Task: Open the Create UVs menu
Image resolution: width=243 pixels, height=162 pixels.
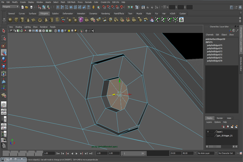Action: [x=105, y=2]
